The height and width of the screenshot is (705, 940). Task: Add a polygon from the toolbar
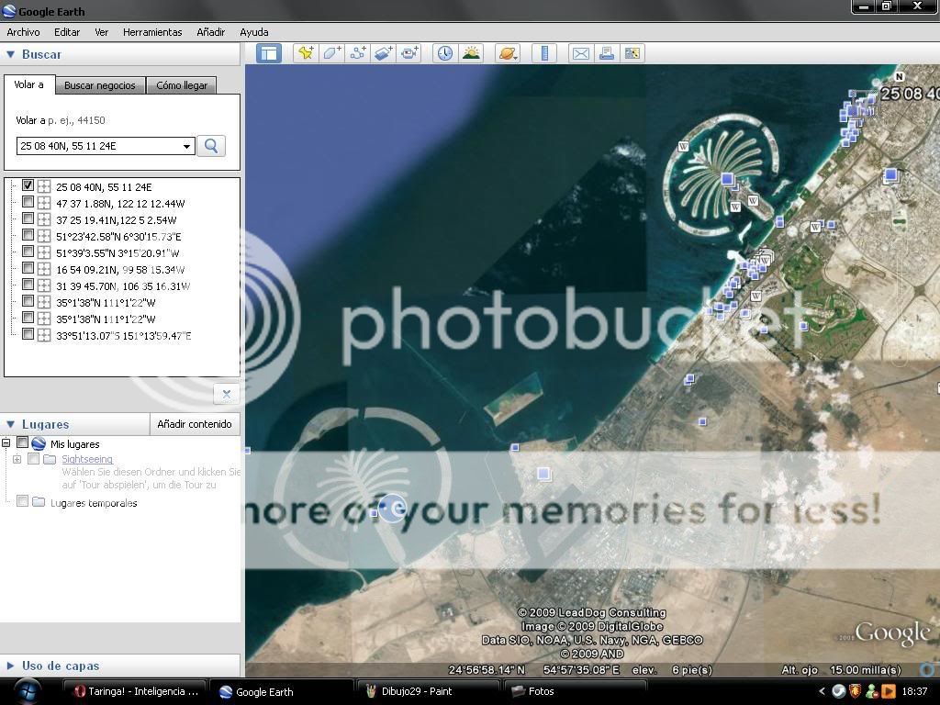(332, 53)
